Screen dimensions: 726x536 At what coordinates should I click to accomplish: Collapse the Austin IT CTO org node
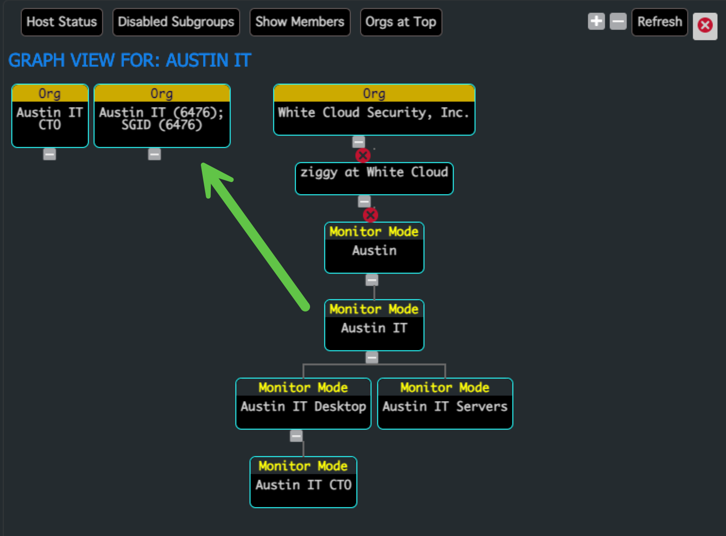[x=50, y=154]
